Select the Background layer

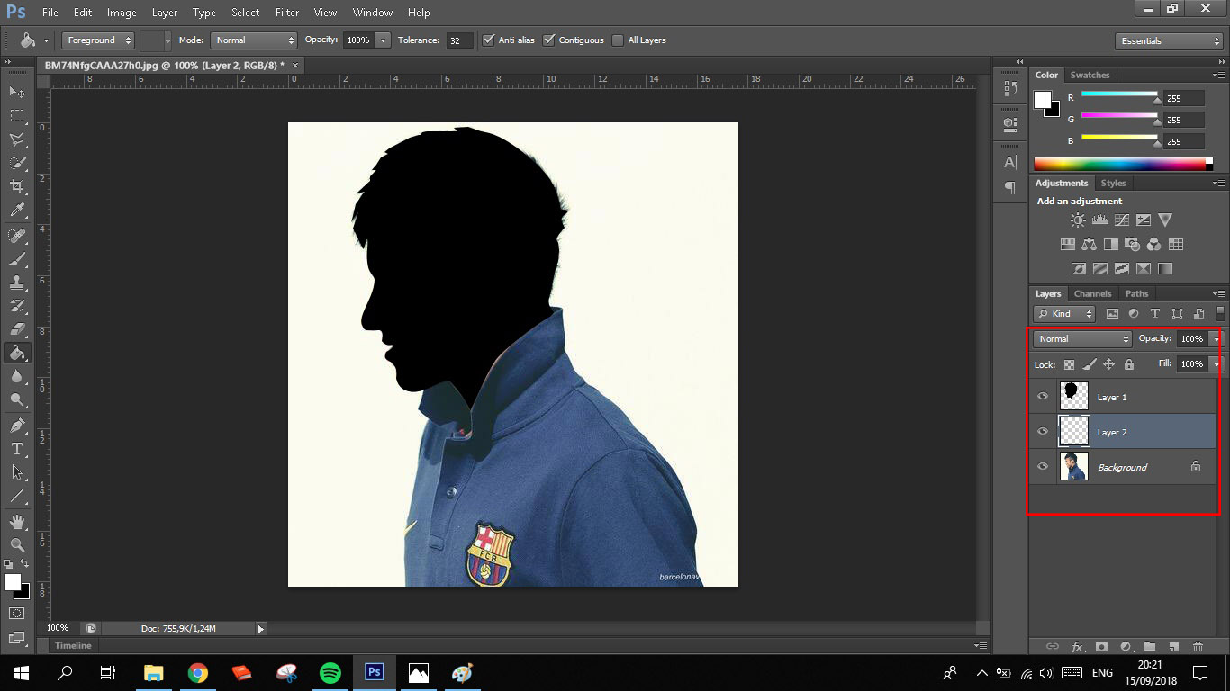coord(1122,468)
